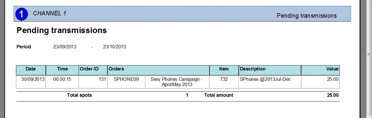Click the blue Channel 1 number icon
Screen dimensions: 372x118
22,14
